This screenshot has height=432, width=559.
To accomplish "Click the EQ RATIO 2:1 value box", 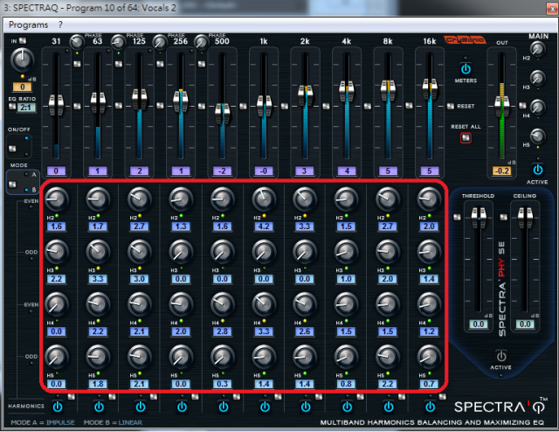I will [27, 107].
